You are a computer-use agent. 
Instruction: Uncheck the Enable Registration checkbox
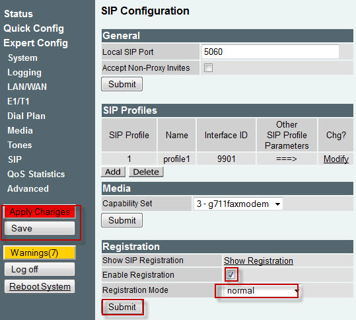tap(231, 275)
